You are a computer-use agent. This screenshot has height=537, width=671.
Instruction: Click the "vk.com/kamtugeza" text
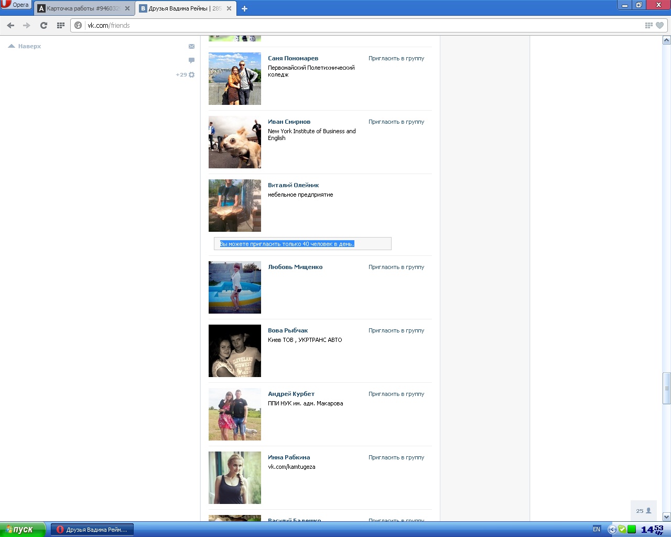[x=291, y=467]
